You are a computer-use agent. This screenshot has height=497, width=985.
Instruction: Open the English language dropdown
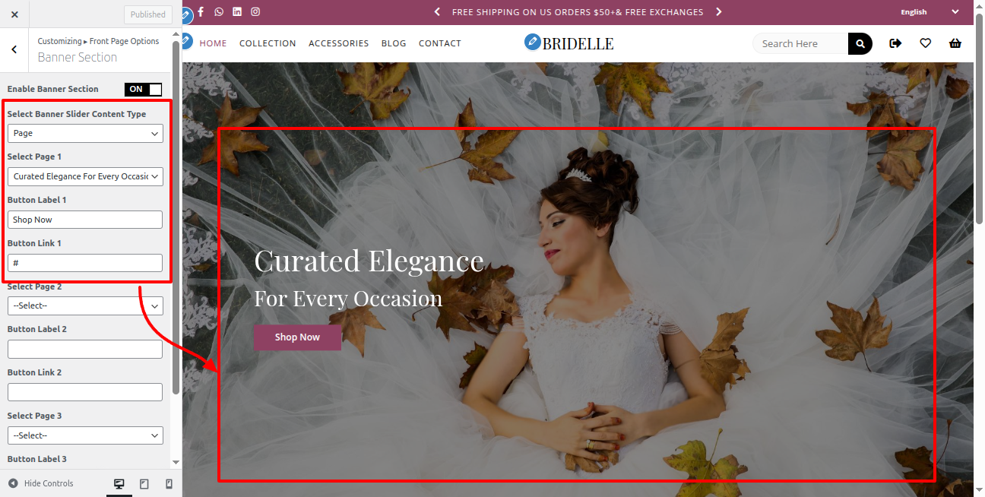click(x=930, y=12)
